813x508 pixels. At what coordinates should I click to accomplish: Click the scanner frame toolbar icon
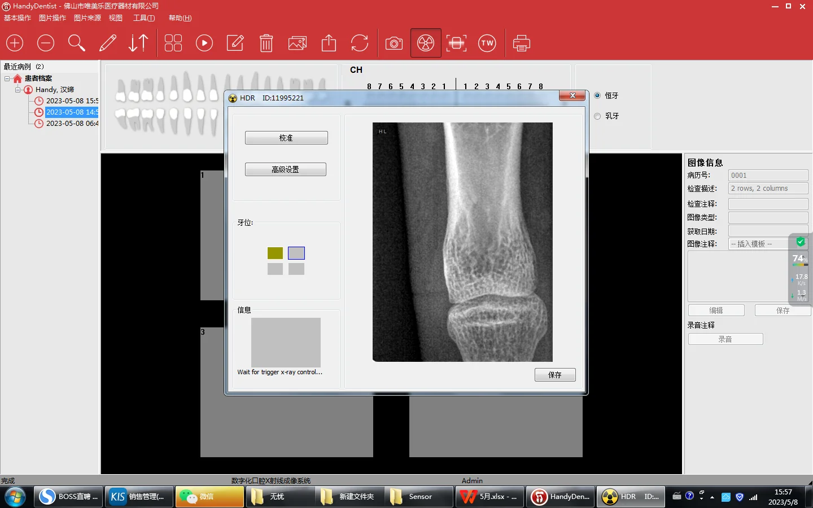(456, 43)
